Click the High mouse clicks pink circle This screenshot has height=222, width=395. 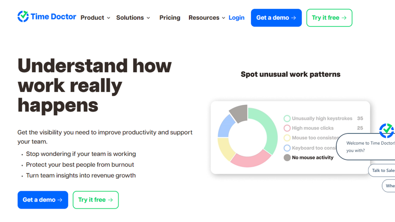coord(287,128)
